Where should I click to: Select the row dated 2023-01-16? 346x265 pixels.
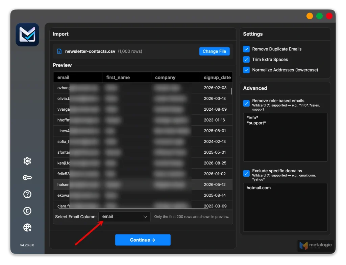point(143,120)
